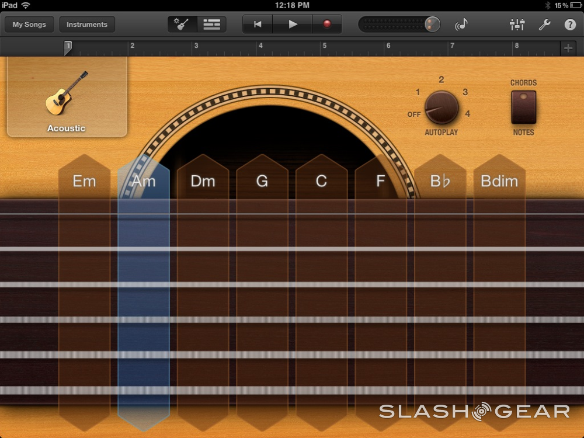
Task: Set Autoplay to pattern 4
Action: [468, 114]
